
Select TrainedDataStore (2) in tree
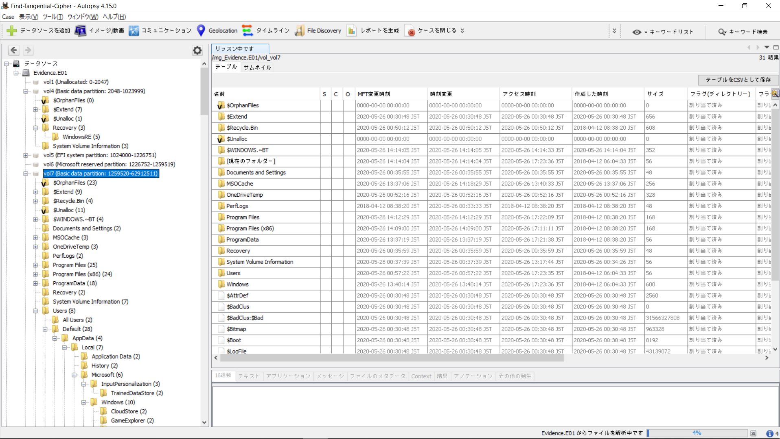pos(137,393)
